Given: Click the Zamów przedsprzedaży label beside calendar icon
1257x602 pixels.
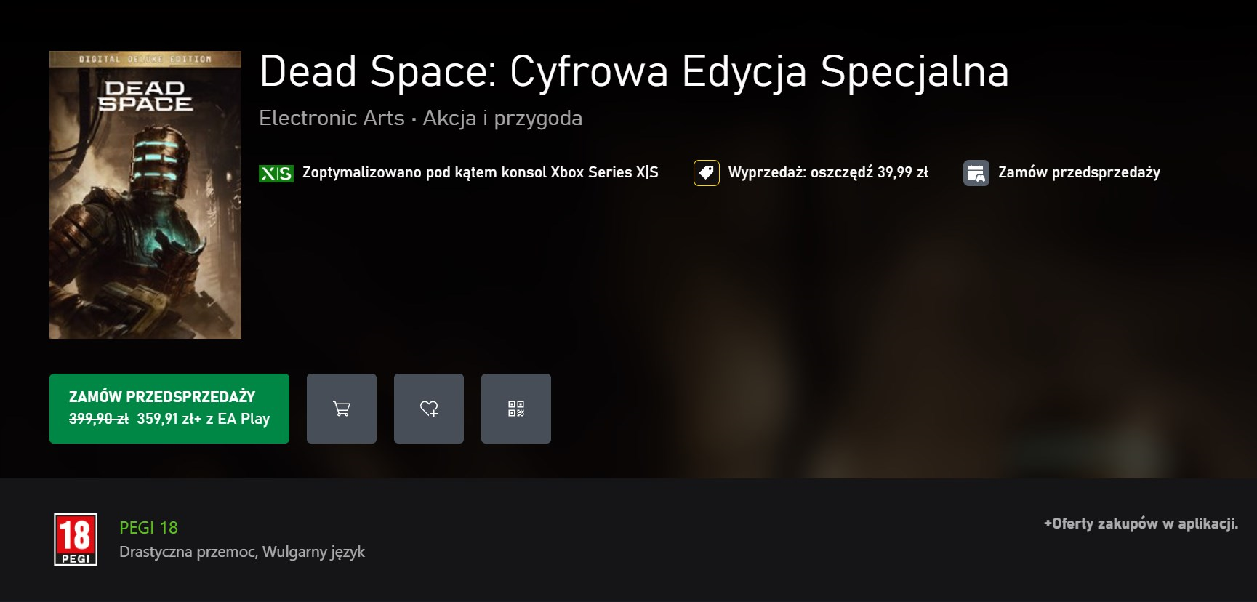Looking at the screenshot, I should [x=1079, y=173].
